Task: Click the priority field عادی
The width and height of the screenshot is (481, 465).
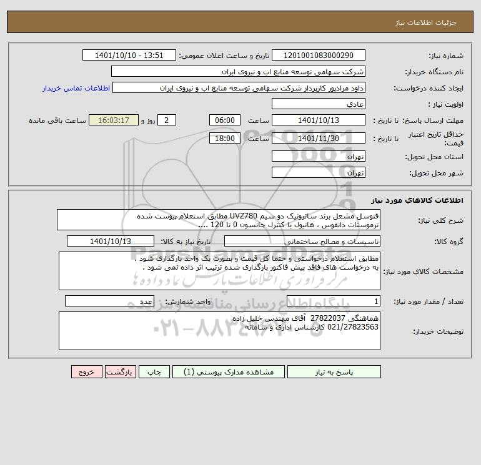Action: 319,104
